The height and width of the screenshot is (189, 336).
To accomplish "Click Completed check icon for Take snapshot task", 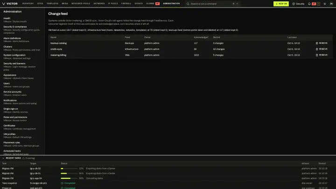I will pos(62,183).
